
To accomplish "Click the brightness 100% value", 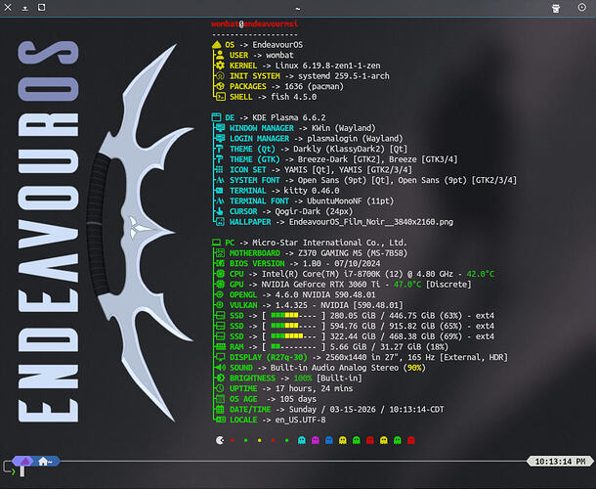I will tap(303, 378).
